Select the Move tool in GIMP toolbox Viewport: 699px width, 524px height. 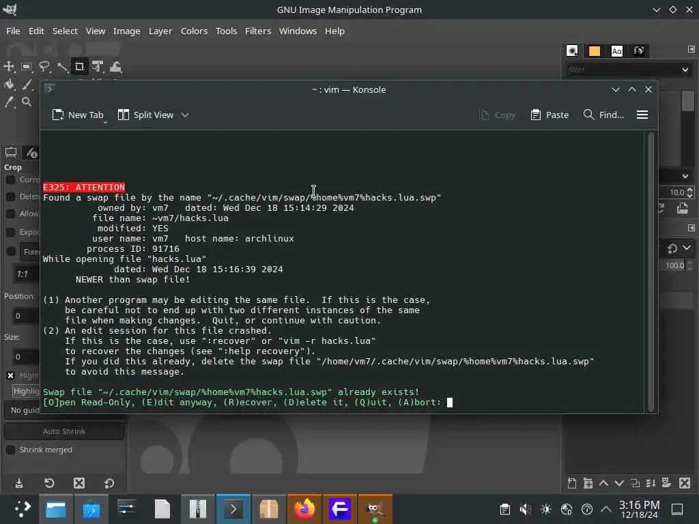[x=9, y=67]
